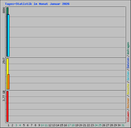
Task: Click day '19' on the x-axis
Action: point(77,125)
